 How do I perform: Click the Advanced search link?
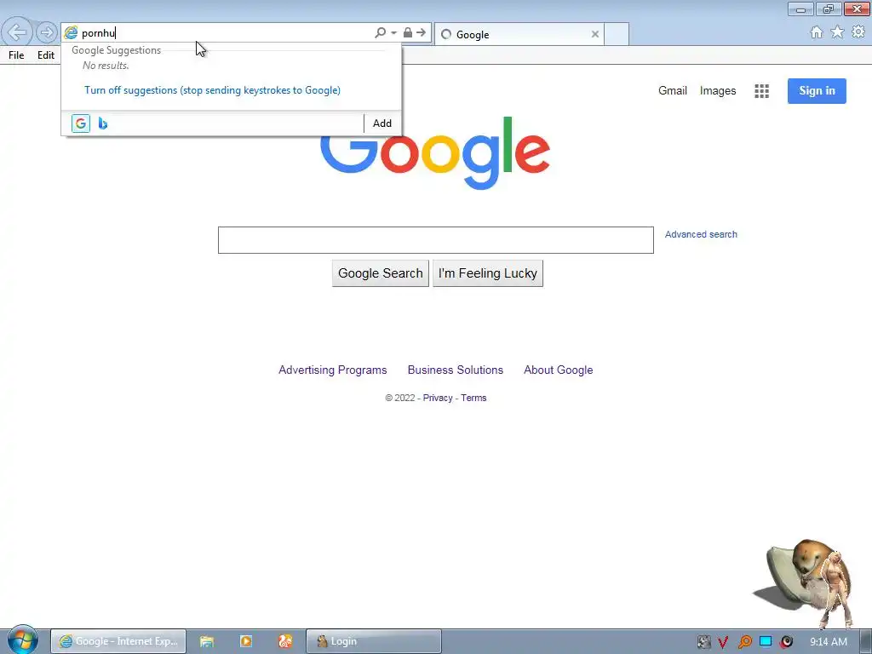coord(701,235)
